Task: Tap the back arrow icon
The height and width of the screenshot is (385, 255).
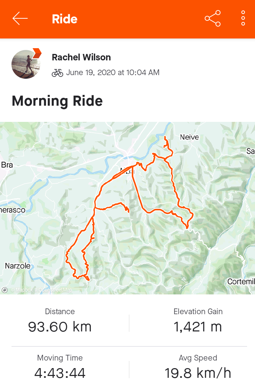Action: [x=20, y=19]
